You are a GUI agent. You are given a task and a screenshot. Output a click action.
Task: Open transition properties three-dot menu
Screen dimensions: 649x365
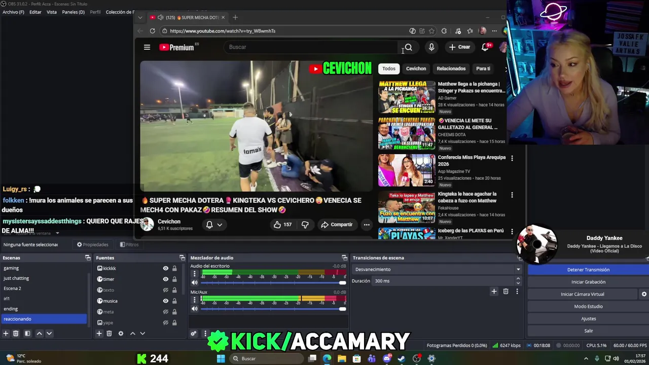[x=517, y=291]
